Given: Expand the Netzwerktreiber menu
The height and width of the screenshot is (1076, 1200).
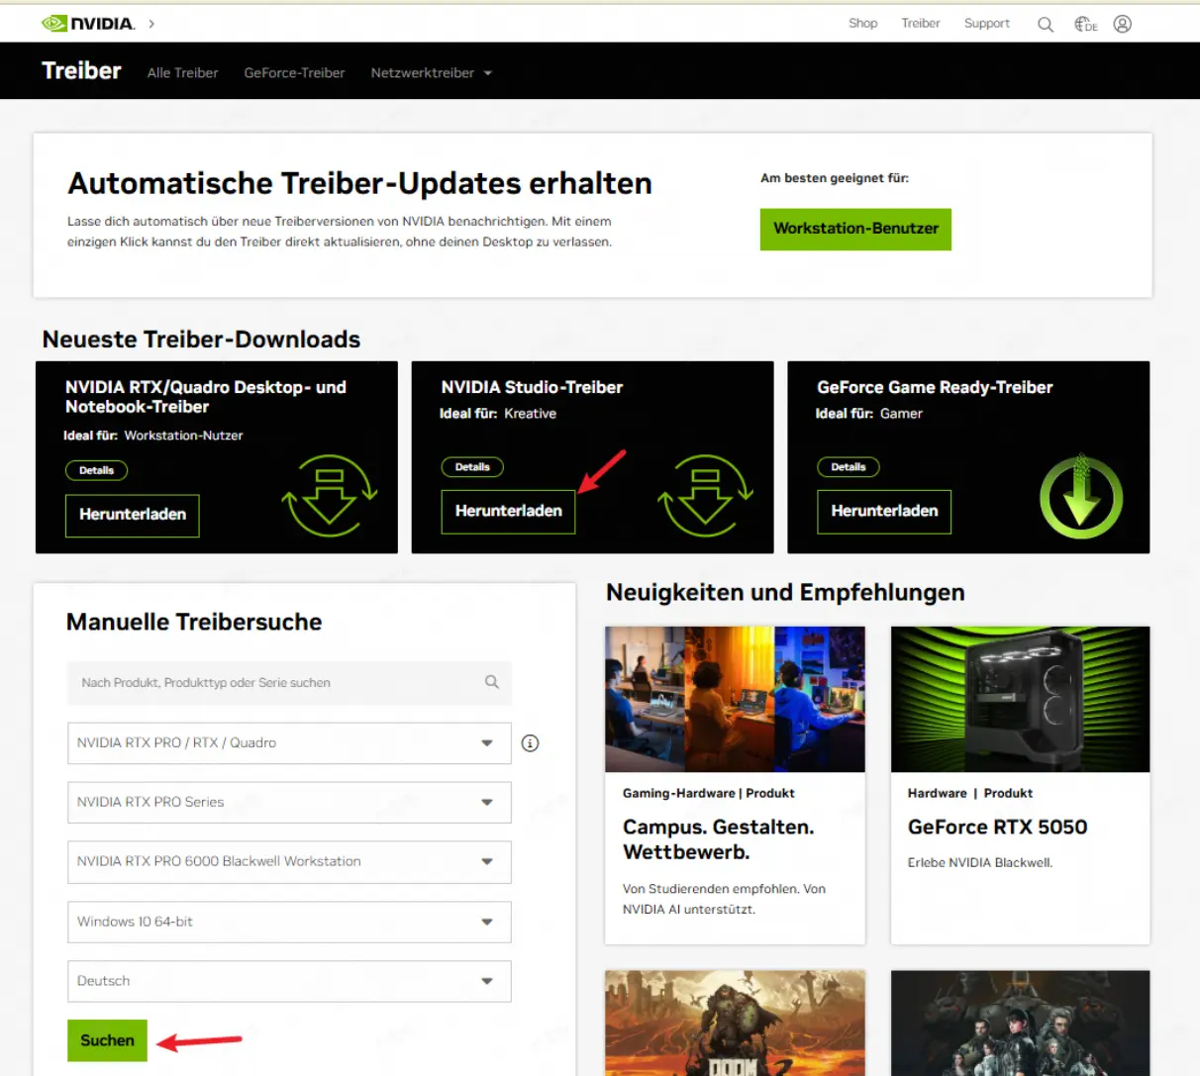Looking at the screenshot, I should 431,72.
